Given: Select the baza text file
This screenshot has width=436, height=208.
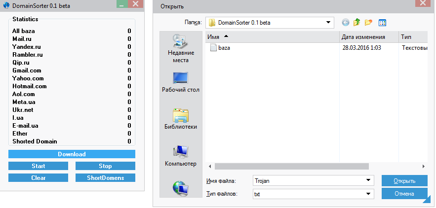Looking at the screenshot, I should click(x=225, y=48).
